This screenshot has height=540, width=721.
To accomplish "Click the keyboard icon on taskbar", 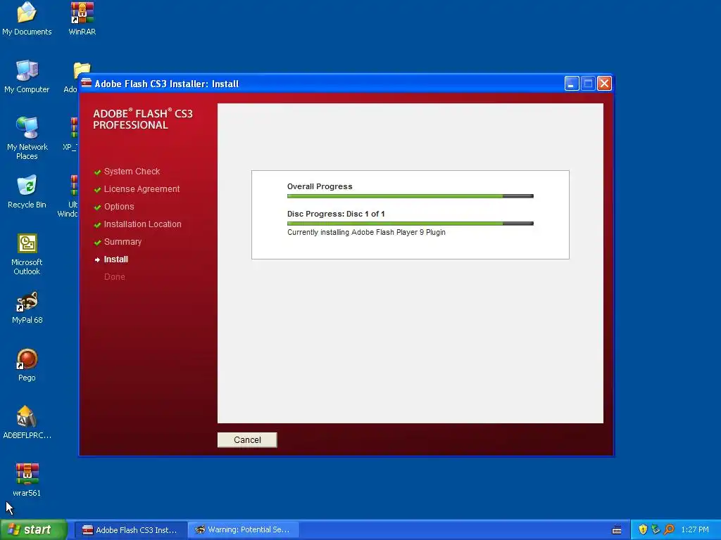I will pos(617,530).
